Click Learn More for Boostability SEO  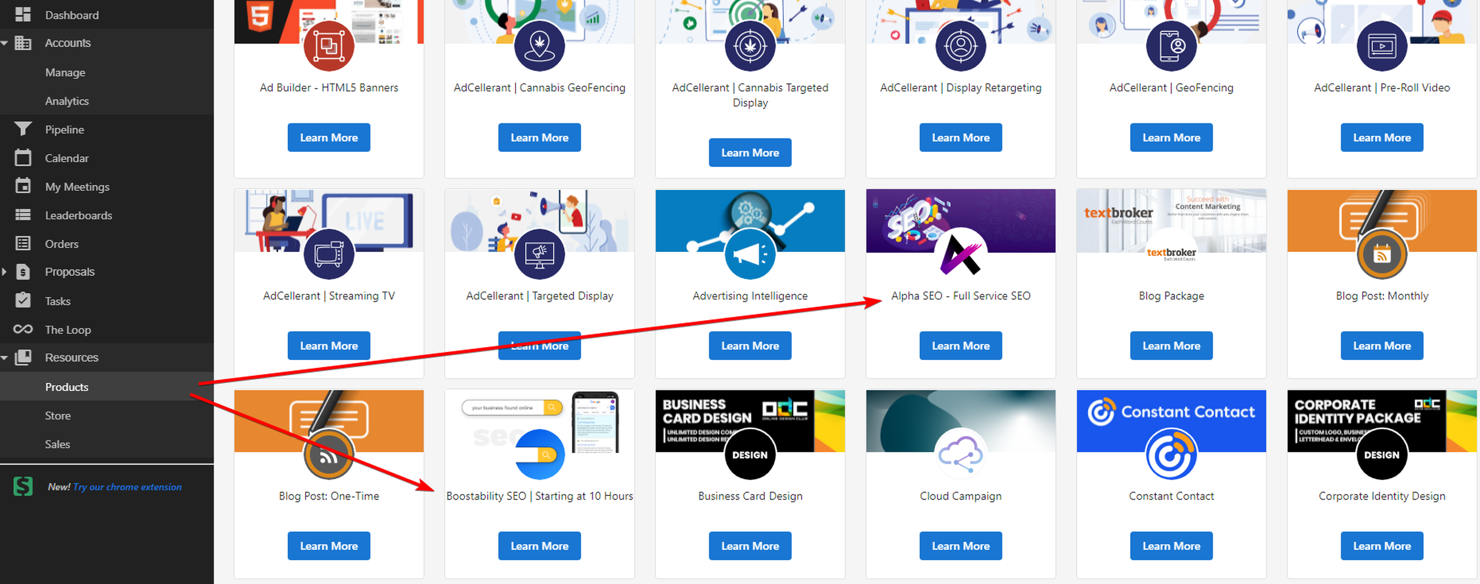pos(539,546)
